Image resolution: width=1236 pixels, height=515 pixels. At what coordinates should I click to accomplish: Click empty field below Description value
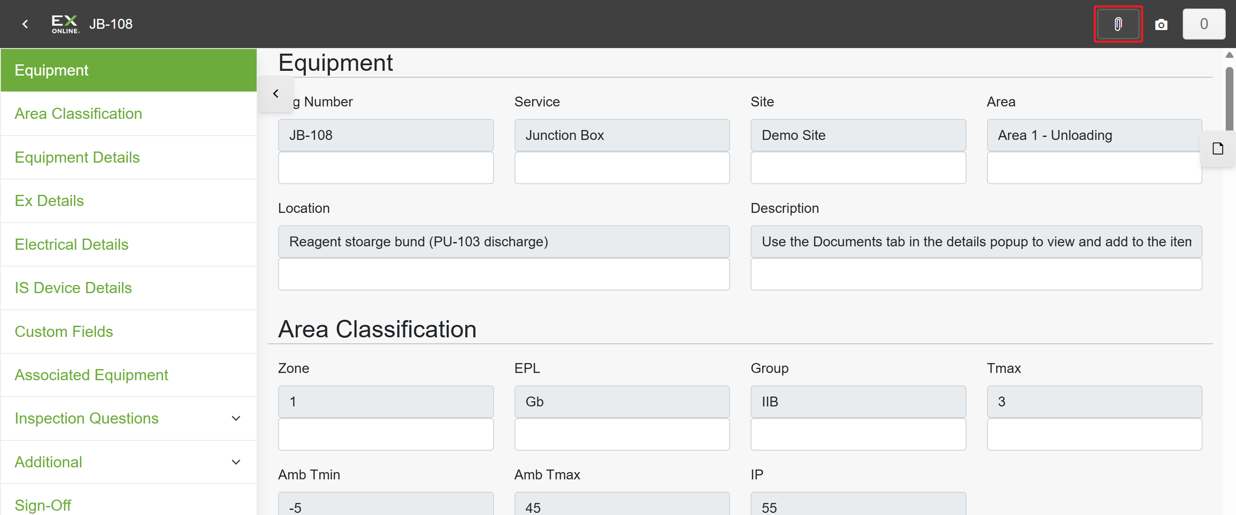[976, 275]
